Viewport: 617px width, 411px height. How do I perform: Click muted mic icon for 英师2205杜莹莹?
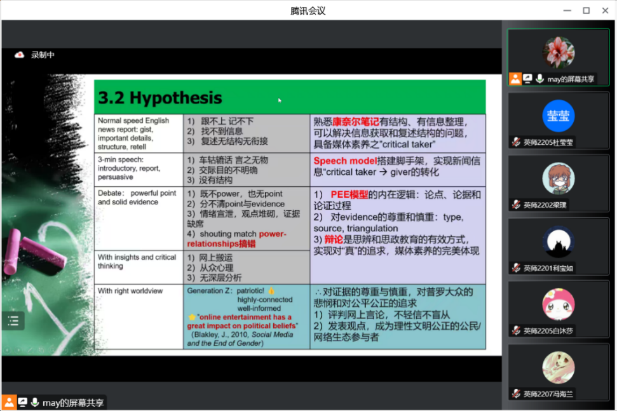pyautogui.click(x=517, y=142)
